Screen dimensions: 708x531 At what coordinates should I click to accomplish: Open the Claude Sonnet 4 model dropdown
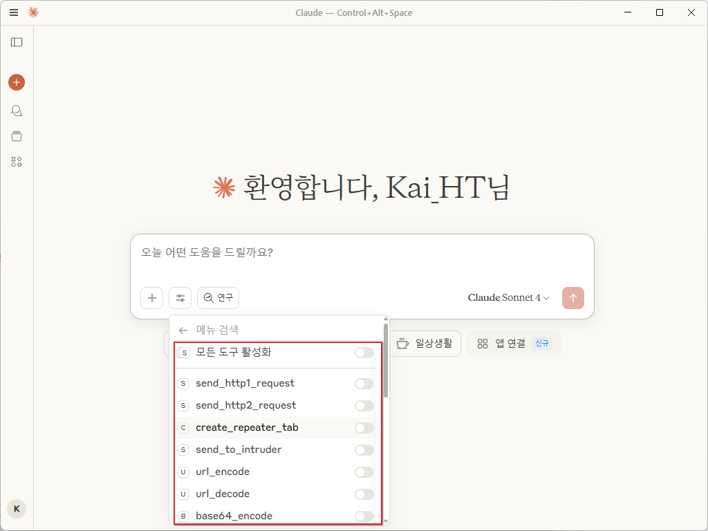tap(508, 297)
